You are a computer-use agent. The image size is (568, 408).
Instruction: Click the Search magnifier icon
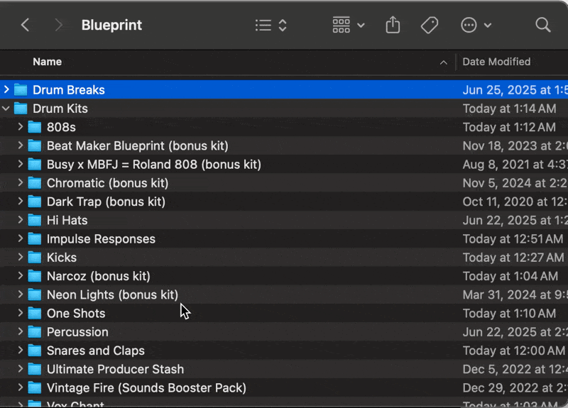(543, 26)
